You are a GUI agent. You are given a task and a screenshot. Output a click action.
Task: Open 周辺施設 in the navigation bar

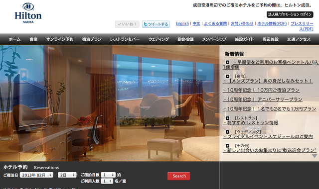coord(270,39)
